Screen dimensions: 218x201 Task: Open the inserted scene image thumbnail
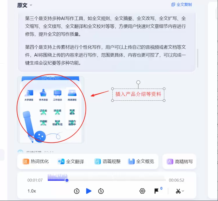51,109
